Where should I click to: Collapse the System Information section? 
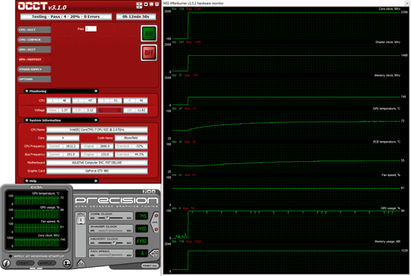tap(96, 120)
